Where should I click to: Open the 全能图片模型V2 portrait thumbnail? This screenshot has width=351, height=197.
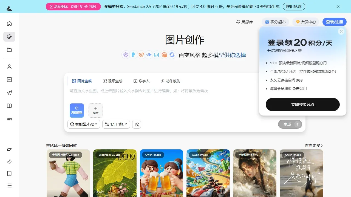[x=255, y=173]
